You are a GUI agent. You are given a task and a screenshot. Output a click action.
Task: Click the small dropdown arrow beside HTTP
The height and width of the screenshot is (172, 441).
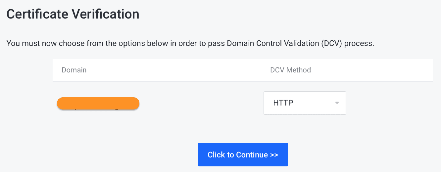(x=337, y=103)
